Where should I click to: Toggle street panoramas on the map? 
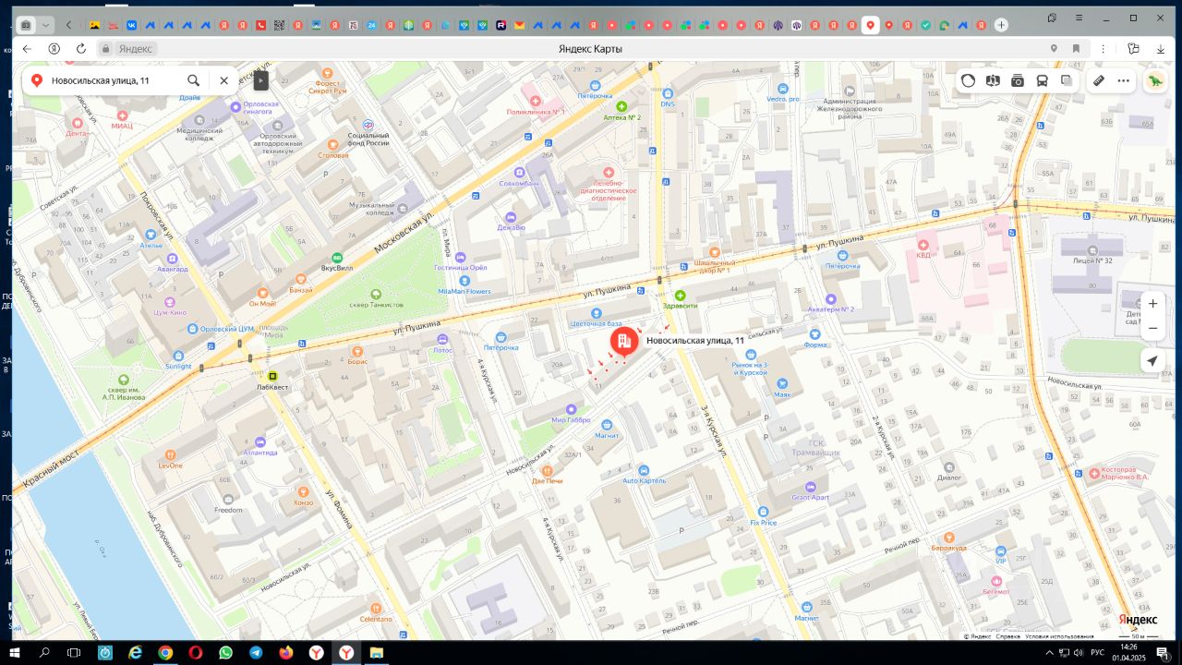click(x=1018, y=80)
